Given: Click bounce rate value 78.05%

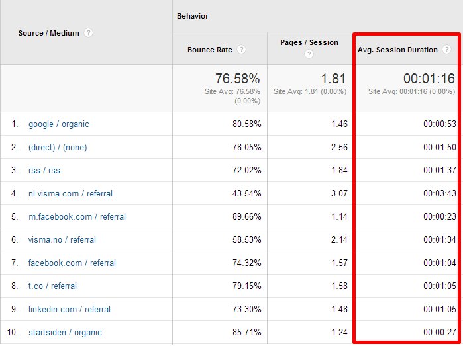Looking at the screenshot, I should tap(246, 147).
